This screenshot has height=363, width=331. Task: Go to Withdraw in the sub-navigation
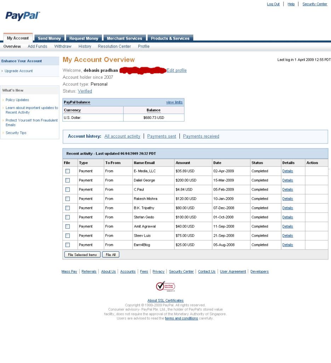[63, 46]
